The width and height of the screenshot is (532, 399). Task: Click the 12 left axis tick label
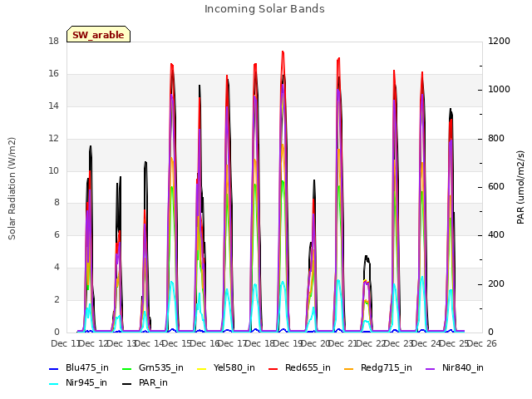(54, 139)
